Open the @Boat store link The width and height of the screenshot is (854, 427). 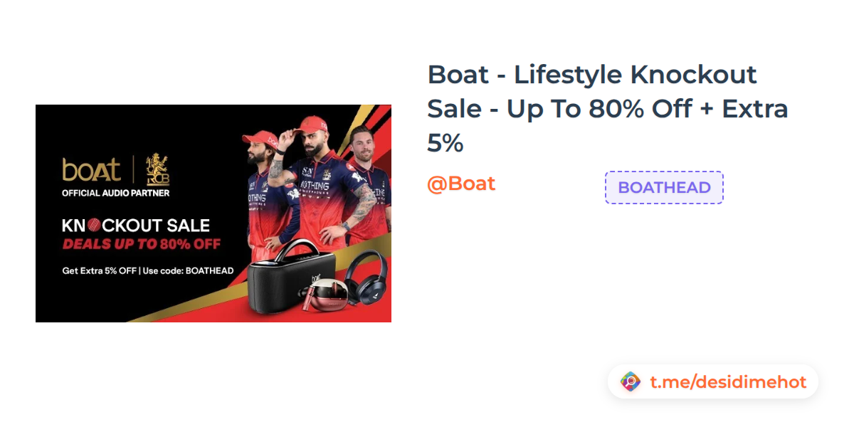coord(461,184)
